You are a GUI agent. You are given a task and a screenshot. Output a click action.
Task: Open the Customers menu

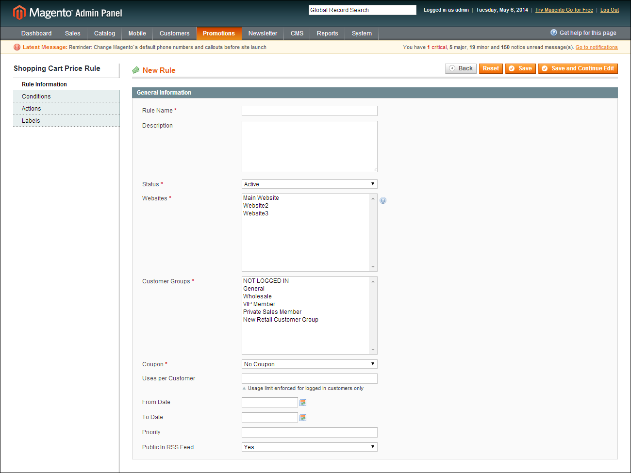tap(175, 33)
